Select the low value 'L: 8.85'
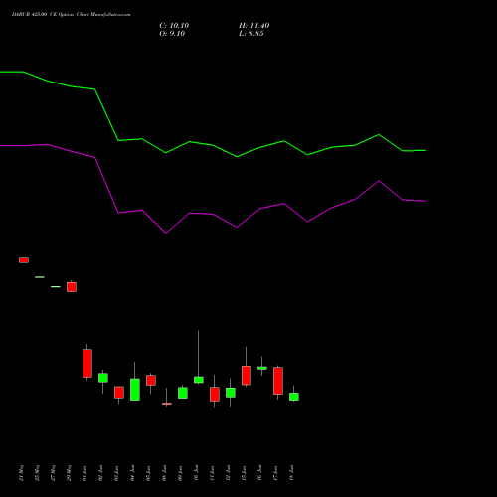Image resolution: width=497 pixels, height=497 pixels. click(251, 34)
